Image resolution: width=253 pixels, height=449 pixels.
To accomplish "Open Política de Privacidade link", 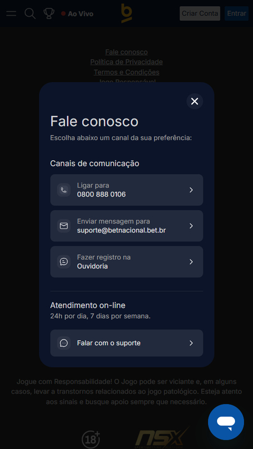I will [x=126, y=62].
